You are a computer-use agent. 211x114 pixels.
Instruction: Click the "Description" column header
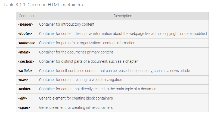click(123, 16)
